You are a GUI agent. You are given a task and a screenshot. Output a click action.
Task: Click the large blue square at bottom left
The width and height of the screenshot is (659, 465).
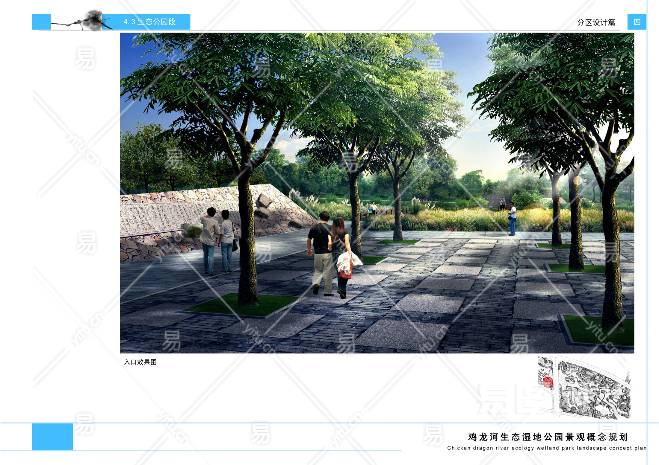tap(52, 437)
